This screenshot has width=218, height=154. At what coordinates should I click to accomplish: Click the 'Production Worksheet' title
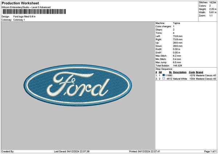tap(20, 3)
